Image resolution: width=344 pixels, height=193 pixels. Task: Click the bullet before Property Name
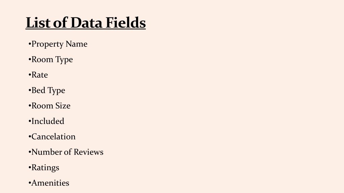pos(30,44)
